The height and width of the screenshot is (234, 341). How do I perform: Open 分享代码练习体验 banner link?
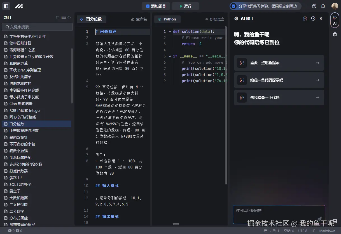(x=265, y=6)
